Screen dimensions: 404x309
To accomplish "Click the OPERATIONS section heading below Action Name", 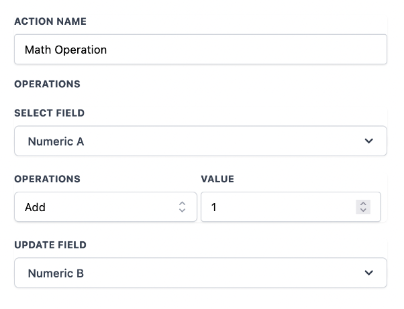I will click(47, 84).
